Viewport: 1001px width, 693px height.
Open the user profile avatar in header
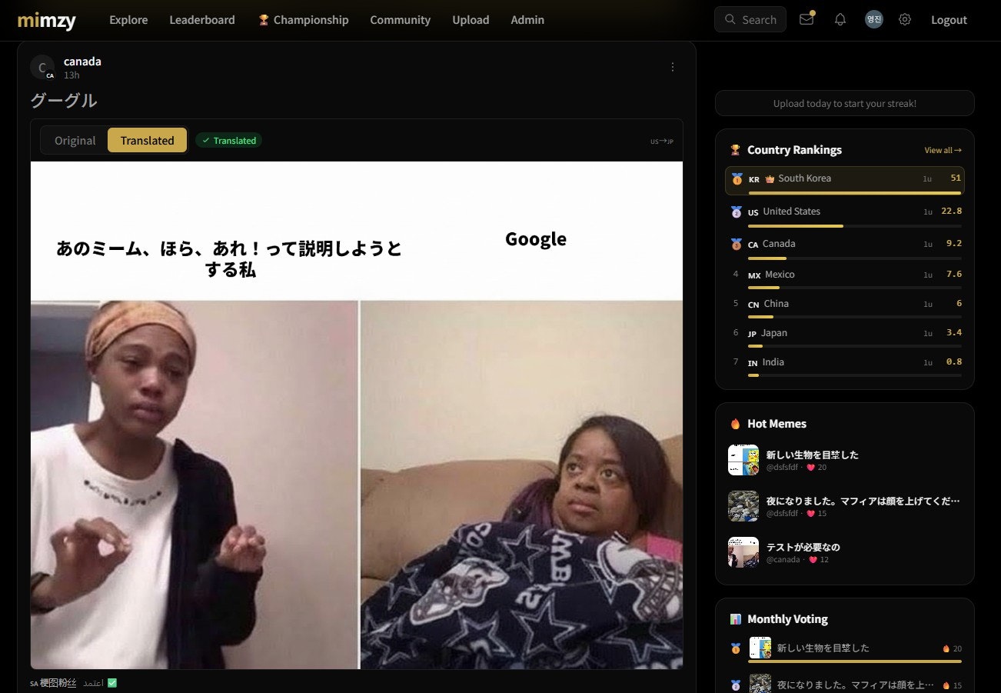[x=873, y=19]
